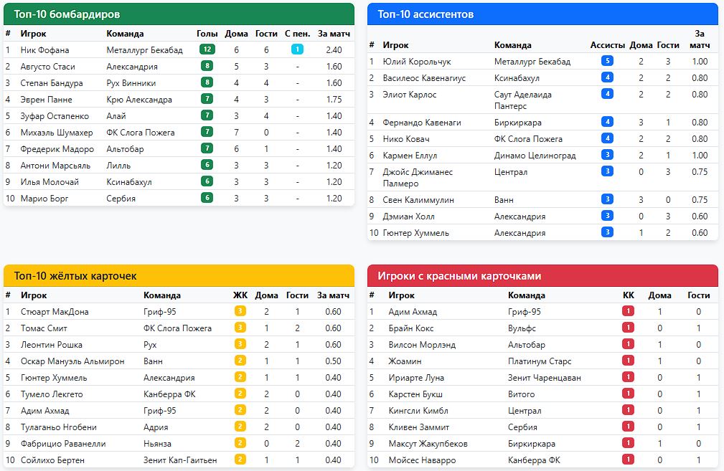Click Мойсес Наварро's red card badge
Viewport: 724px width, 471px height.
(x=628, y=460)
